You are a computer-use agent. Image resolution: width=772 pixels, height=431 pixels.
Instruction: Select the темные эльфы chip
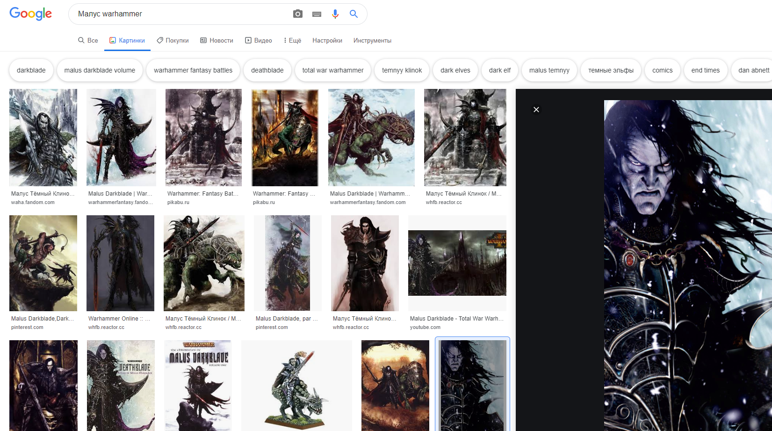click(x=611, y=70)
